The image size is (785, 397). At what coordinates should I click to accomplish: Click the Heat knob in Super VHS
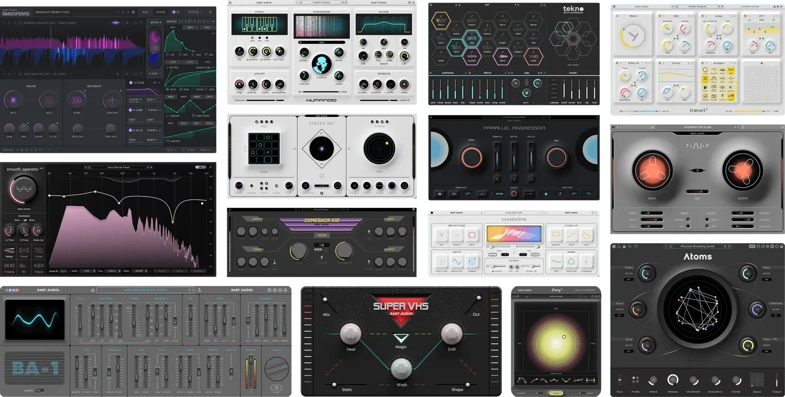[350, 334]
